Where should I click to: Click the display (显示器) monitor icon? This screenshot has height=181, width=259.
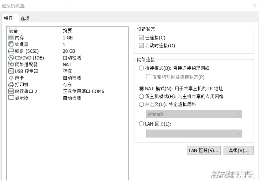coord(11,98)
